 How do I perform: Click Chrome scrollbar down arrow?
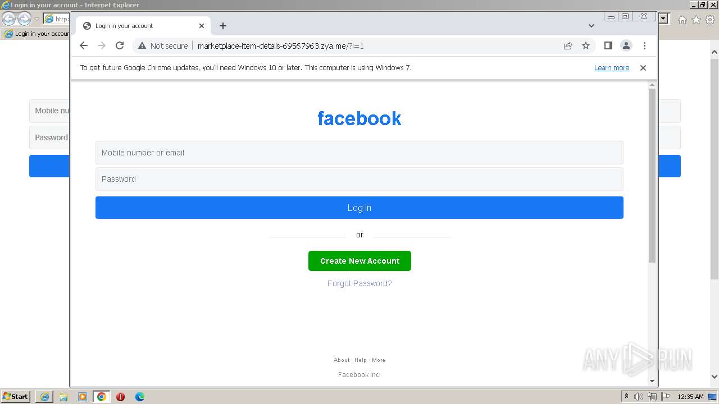(652, 381)
